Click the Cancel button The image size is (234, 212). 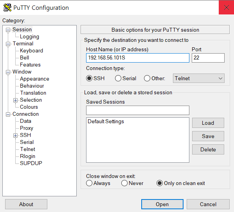coord(208,204)
